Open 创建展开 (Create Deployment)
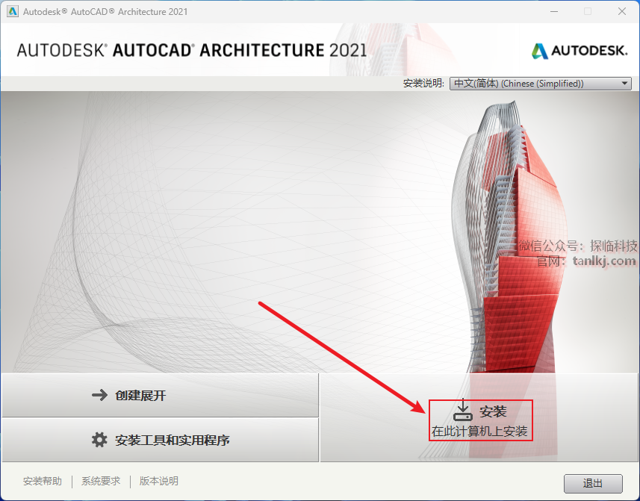Viewport: 640px width, 501px height. pos(160,395)
